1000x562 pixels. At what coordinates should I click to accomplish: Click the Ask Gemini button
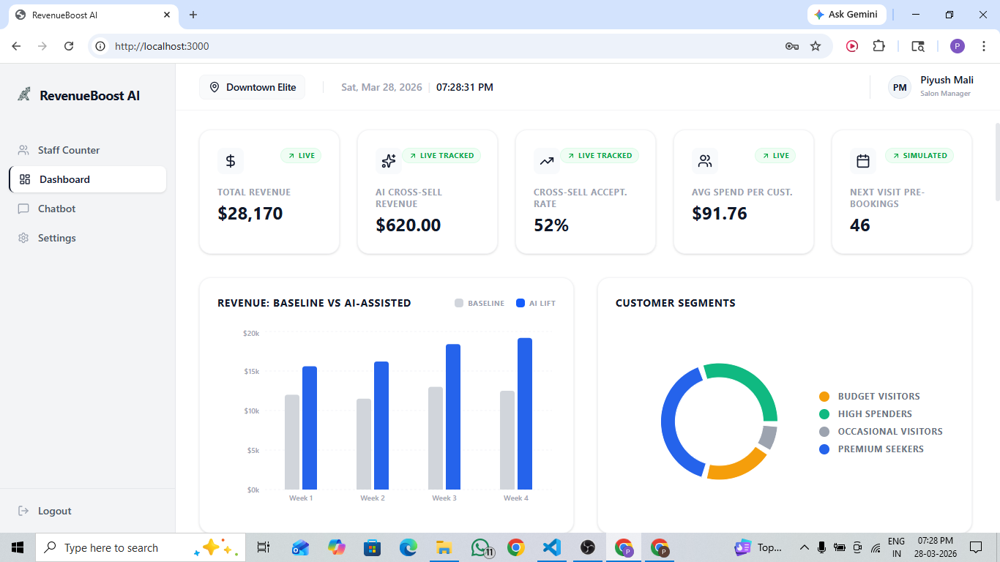tap(846, 15)
